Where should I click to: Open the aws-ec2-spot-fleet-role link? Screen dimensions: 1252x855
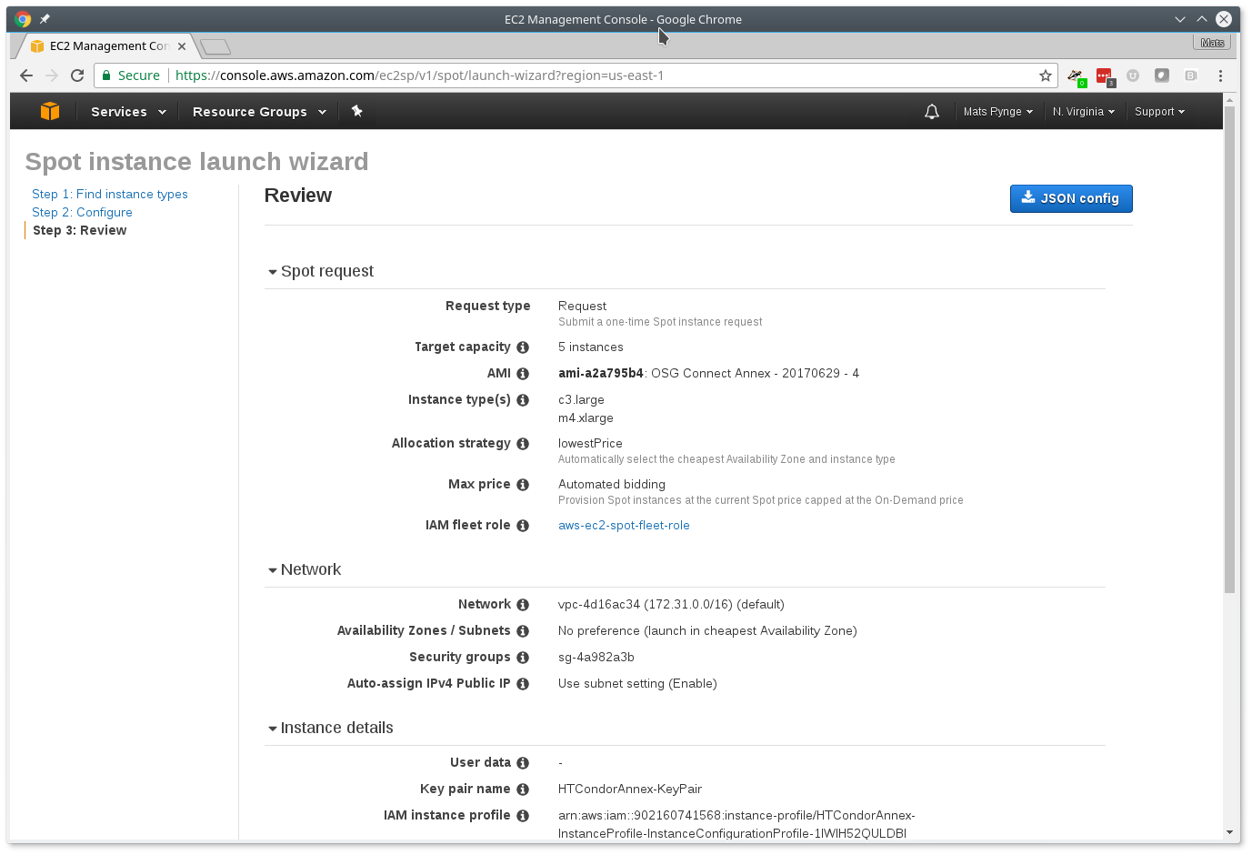[624, 526]
